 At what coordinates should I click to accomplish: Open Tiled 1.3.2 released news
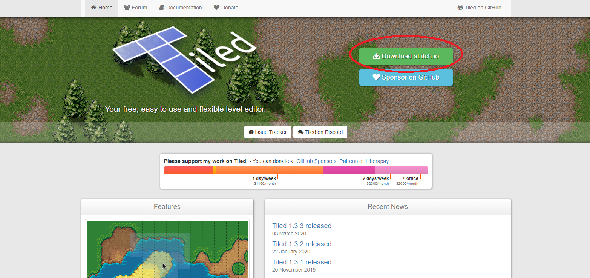click(302, 244)
